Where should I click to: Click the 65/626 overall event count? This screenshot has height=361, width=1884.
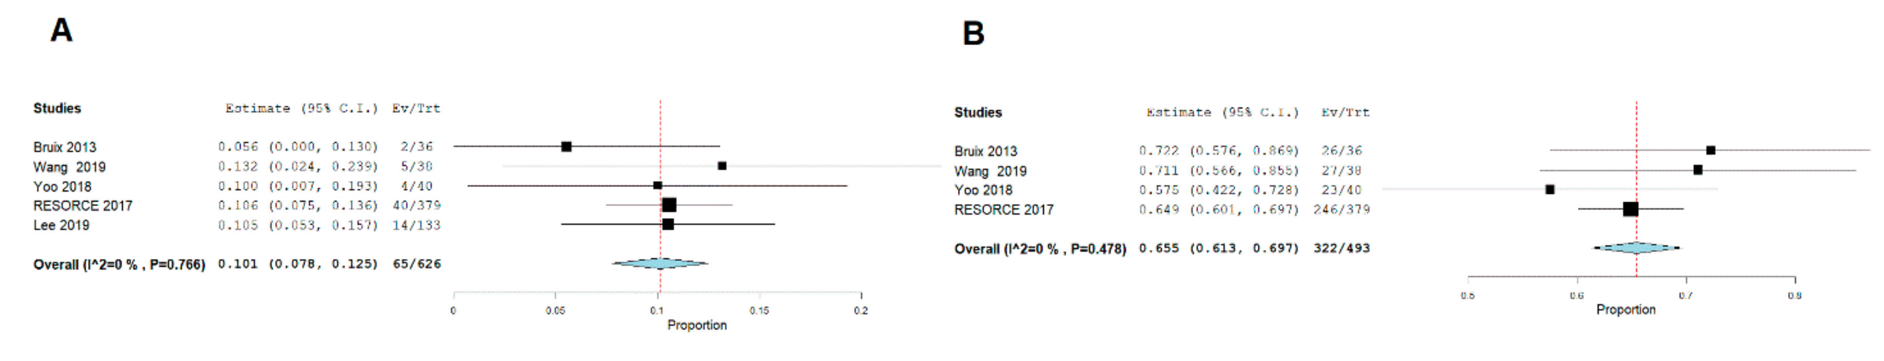417,264
